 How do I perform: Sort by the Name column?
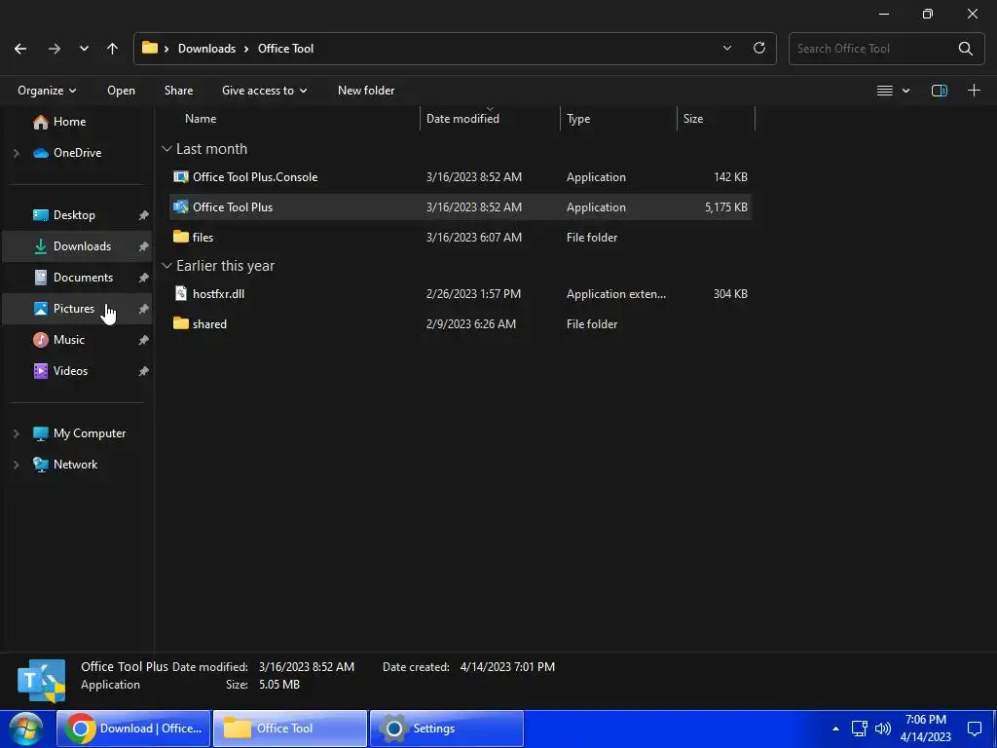[201, 118]
